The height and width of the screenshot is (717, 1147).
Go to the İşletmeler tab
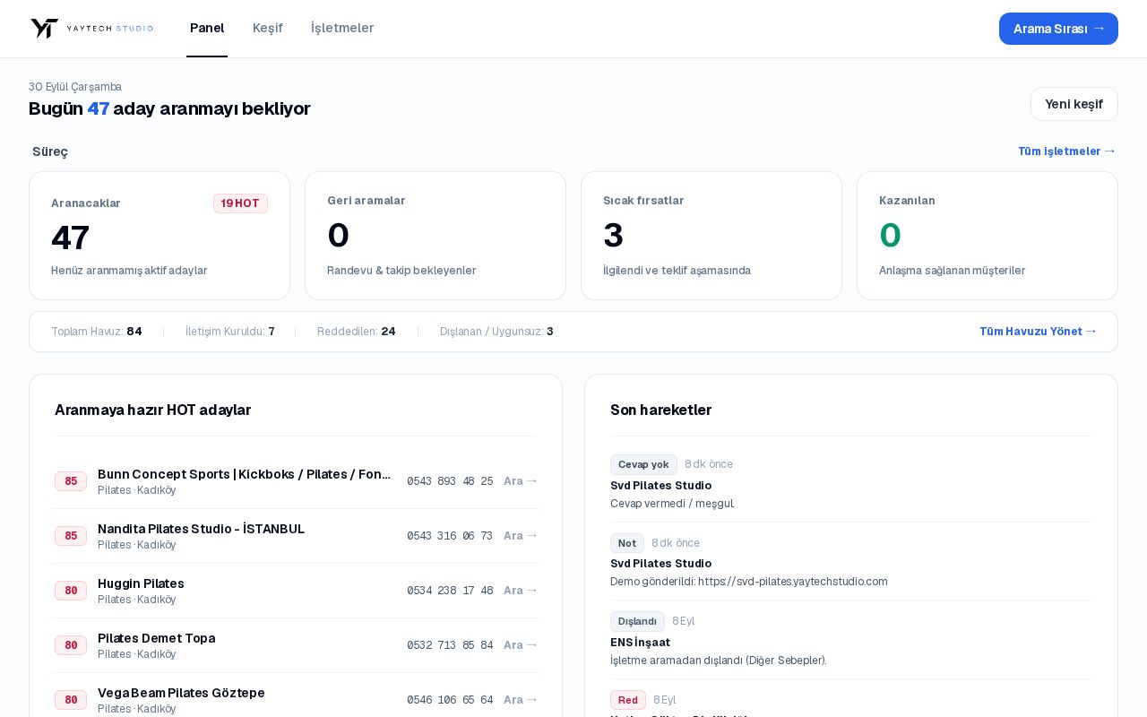(342, 28)
